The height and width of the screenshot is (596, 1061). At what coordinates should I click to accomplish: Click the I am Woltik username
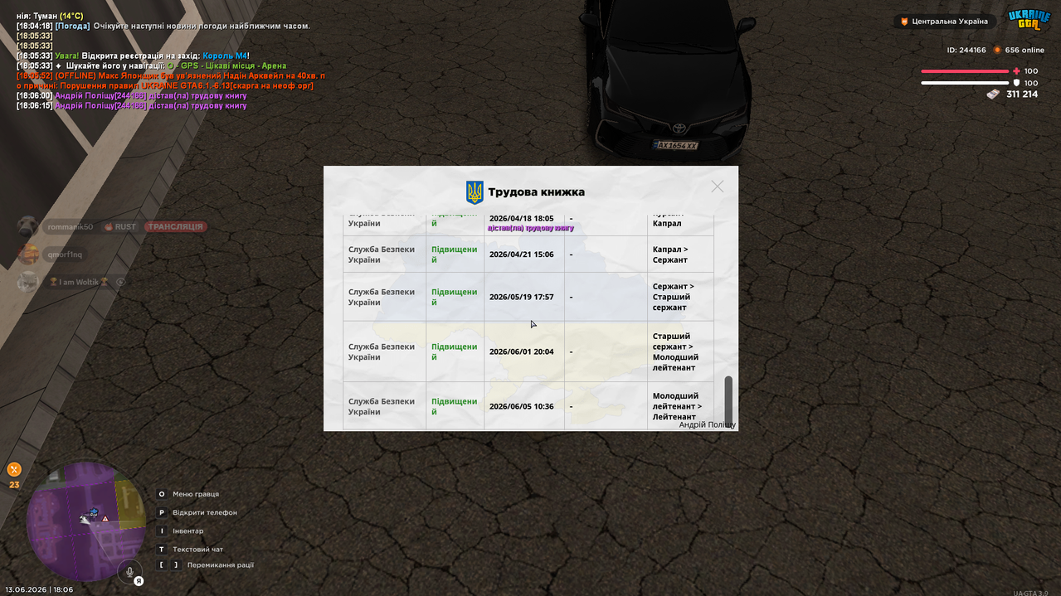(x=78, y=282)
